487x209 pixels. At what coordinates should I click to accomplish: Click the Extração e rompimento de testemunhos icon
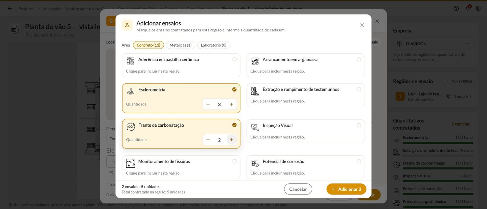[x=255, y=91]
